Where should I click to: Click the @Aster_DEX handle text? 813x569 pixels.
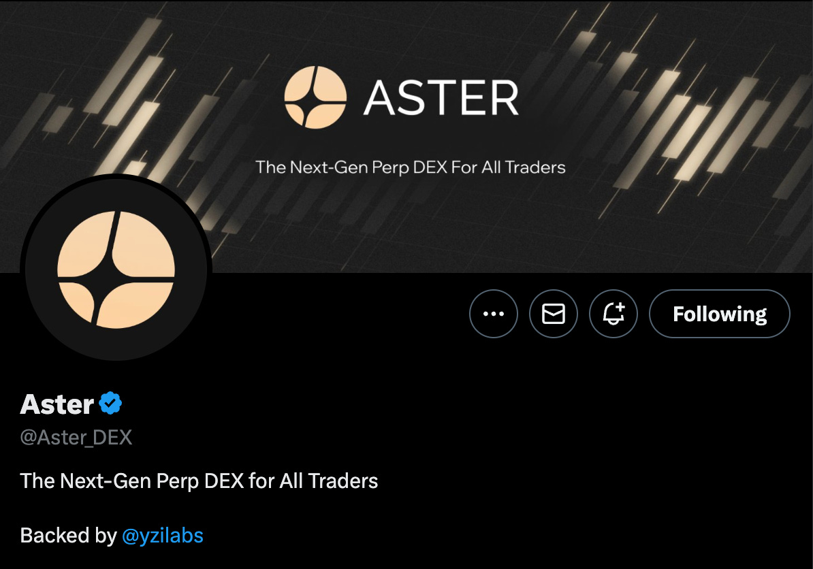tap(76, 438)
